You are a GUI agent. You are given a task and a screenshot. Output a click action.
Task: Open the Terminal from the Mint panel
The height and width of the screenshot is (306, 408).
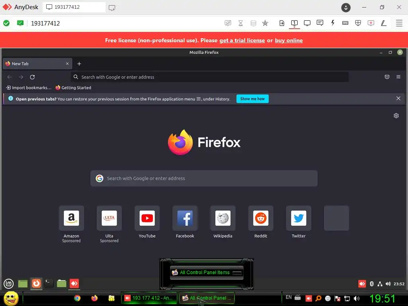coord(49,283)
